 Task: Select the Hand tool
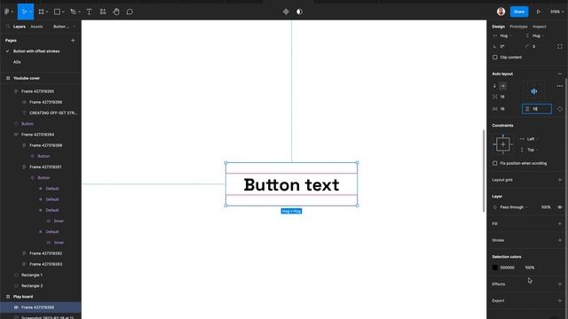[x=116, y=12]
